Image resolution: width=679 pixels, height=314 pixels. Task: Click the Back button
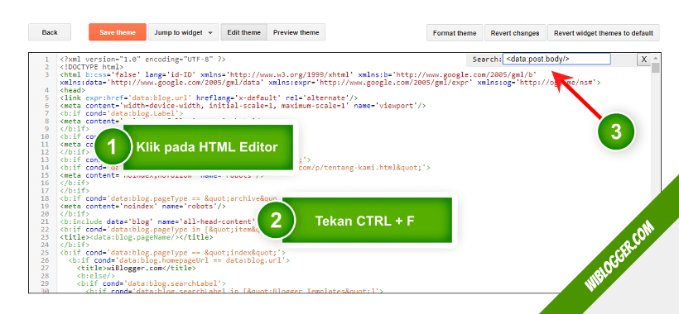point(50,32)
